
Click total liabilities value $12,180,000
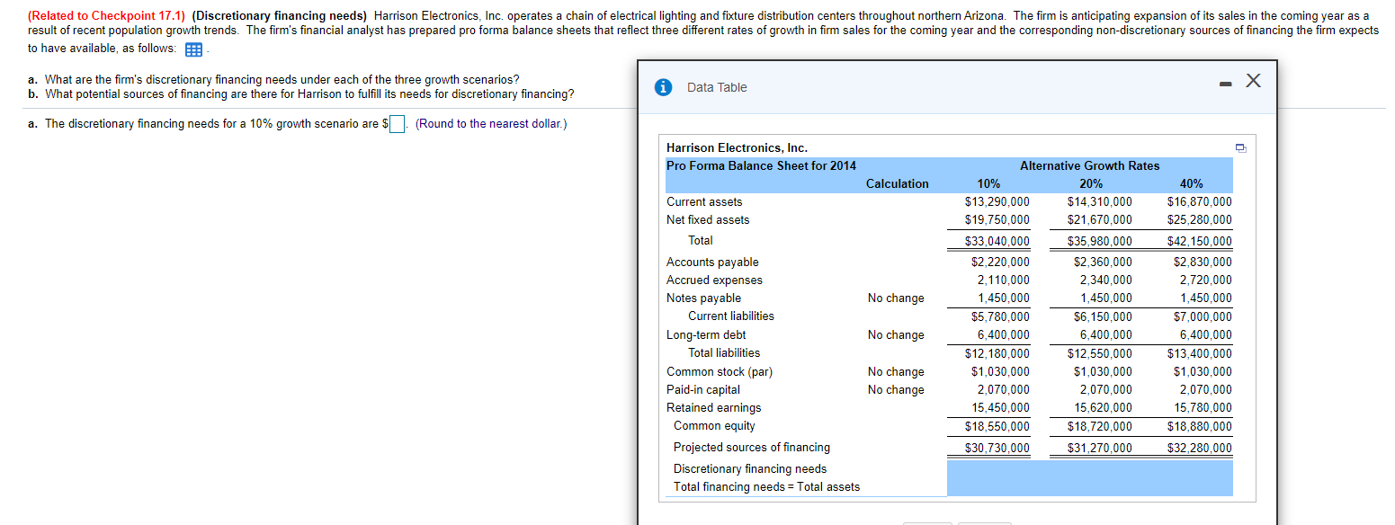pos(997,353)
